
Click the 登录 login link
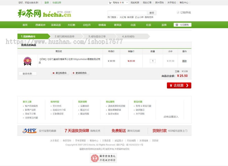(x=47, y=3)
